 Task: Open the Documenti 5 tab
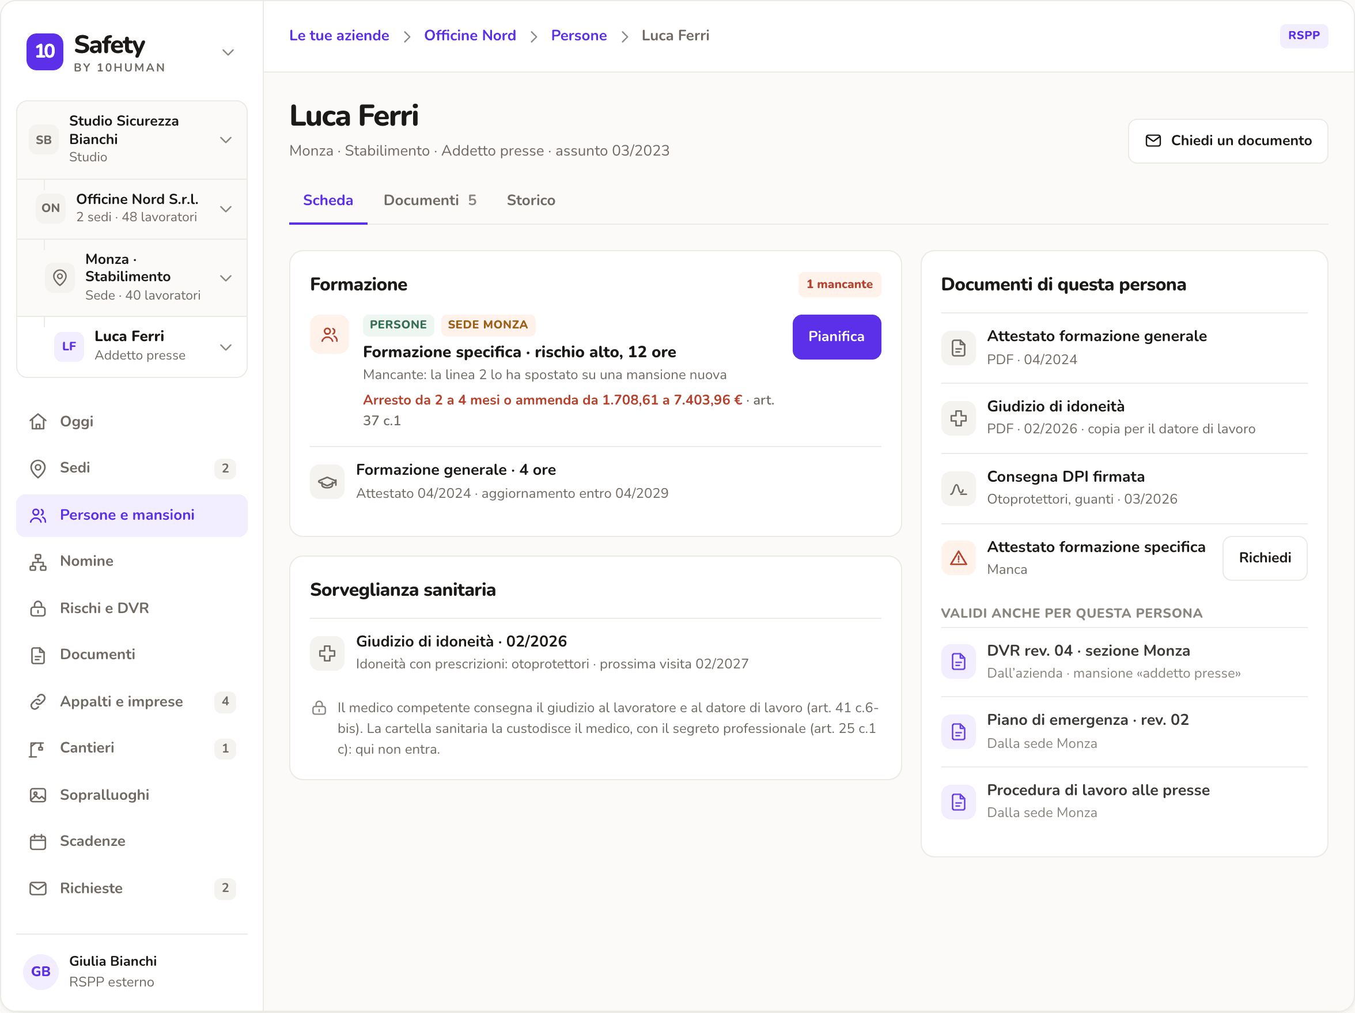[x=430, y=201]
